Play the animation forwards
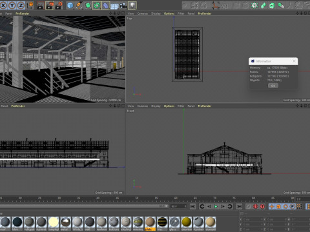This screenshot has width=310, height=232. [x=216, y=206]
